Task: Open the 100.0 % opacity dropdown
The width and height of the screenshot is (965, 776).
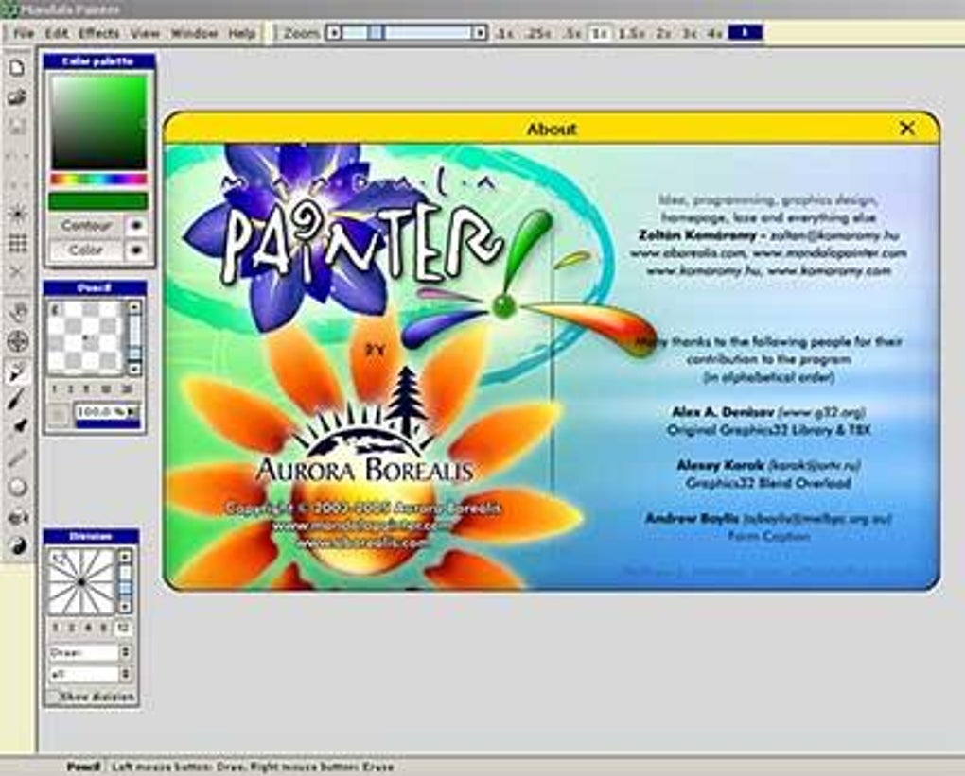Action: 133,411
